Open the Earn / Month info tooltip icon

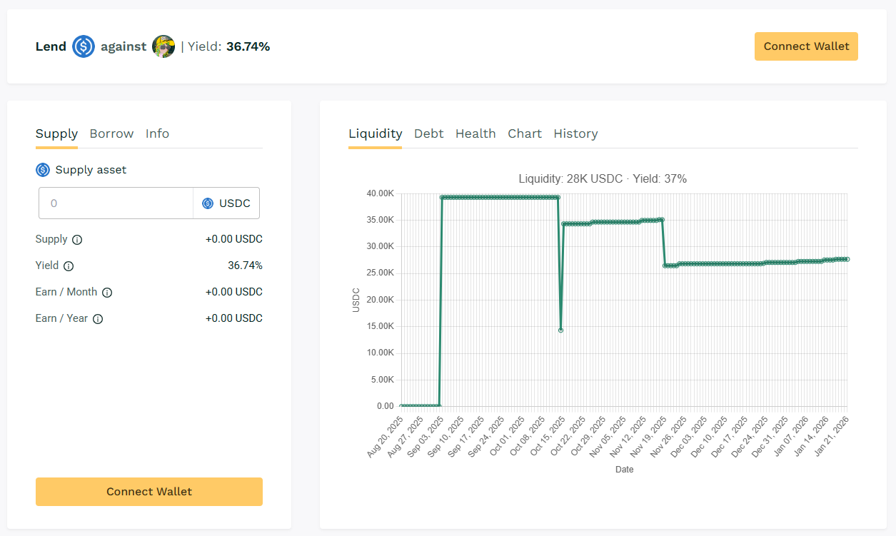pyautogui.click(x=107, y=293)
